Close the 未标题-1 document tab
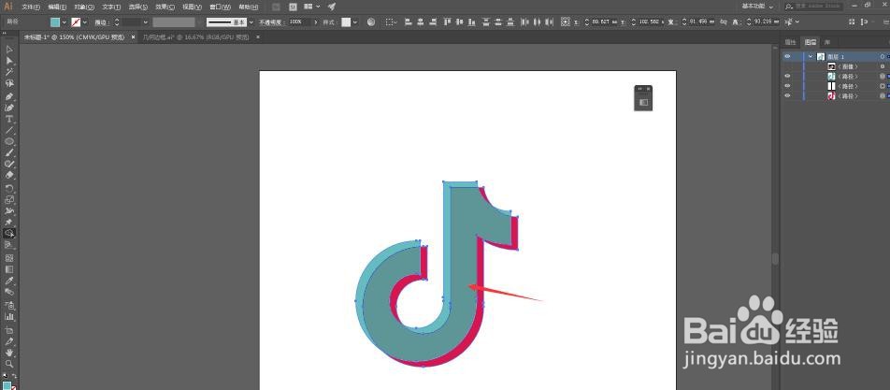 click(x=134, y=36)
